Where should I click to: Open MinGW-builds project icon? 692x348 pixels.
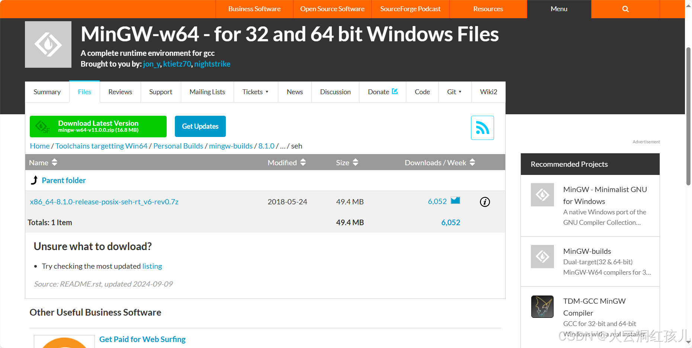pos(542,256)
